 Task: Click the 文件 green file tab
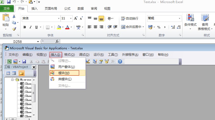7,9
